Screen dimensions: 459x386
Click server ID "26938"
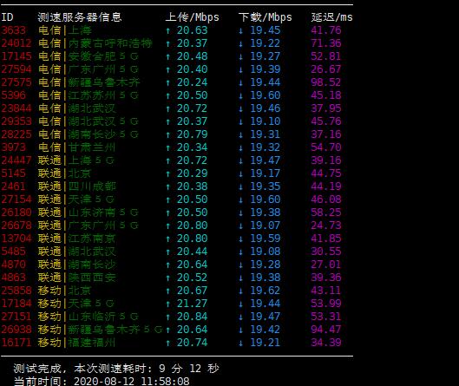point(16,330)
